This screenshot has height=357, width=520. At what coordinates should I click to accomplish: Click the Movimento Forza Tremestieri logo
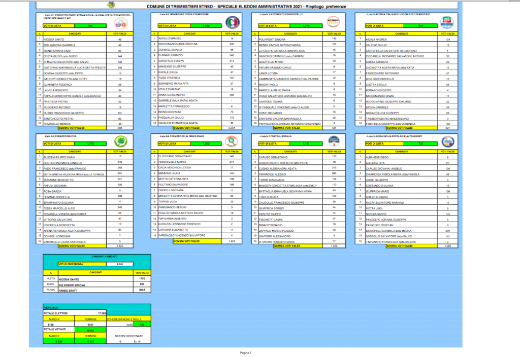click(232, 23)
